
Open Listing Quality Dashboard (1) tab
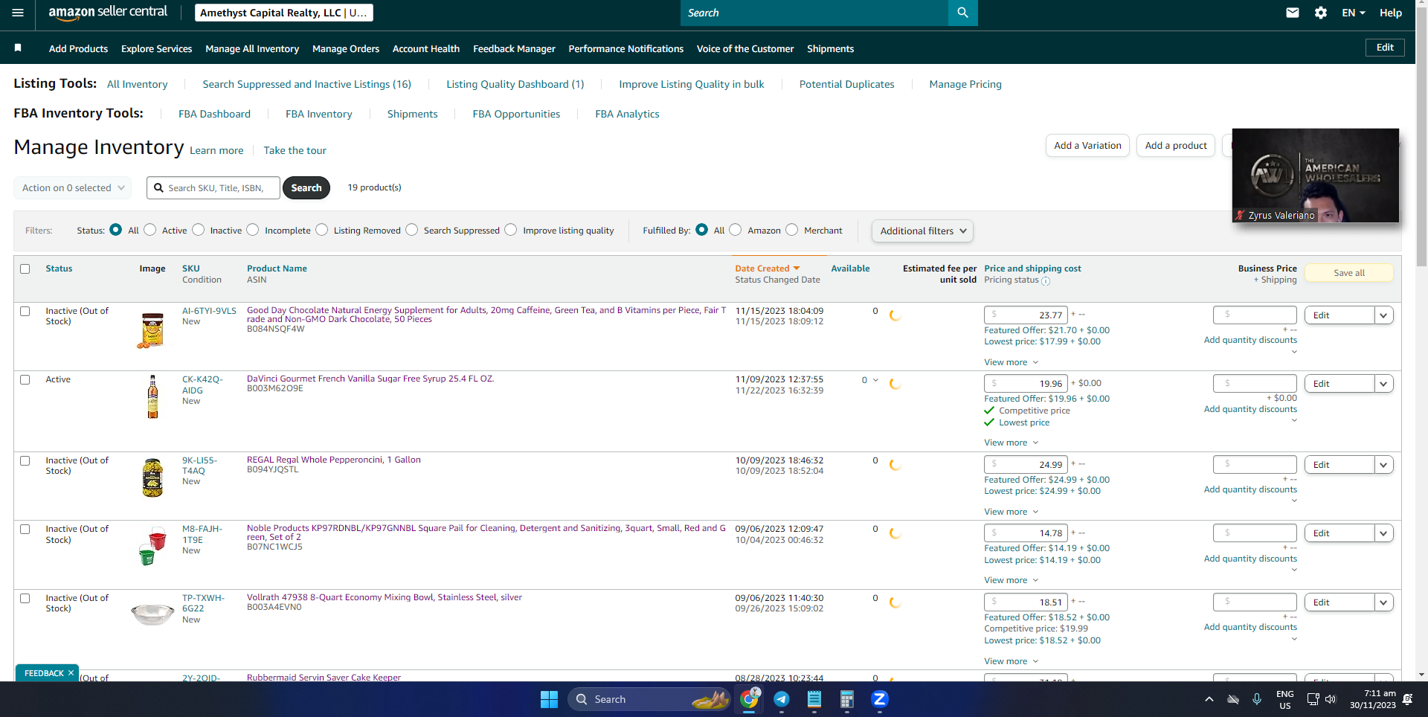[x=515, y=84]
